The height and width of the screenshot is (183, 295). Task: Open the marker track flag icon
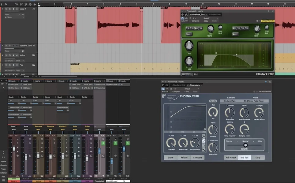pyautogui.click(x=21, y=4)
